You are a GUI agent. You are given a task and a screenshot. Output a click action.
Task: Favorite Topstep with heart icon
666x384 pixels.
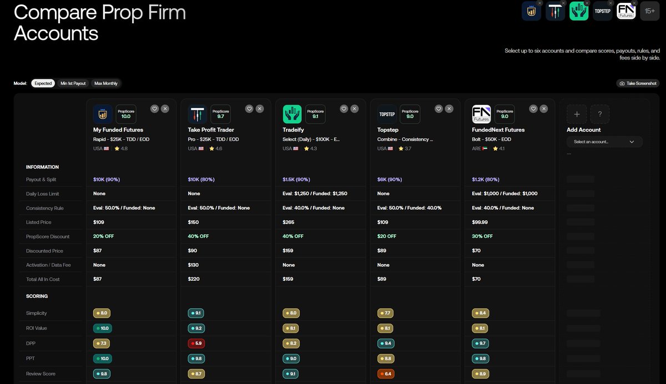(438, 109)
